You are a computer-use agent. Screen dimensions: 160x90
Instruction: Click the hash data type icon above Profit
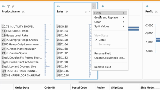click(147, 6)
